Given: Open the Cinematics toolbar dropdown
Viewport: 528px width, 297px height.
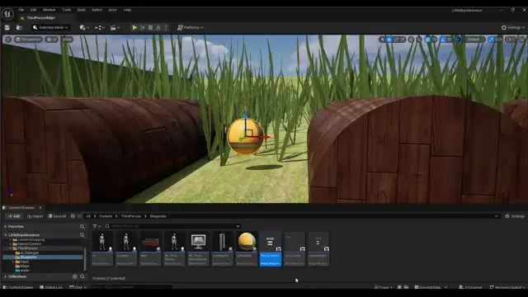Looking at the screenshot, I should pyautogui.click(x=115, y=27).
